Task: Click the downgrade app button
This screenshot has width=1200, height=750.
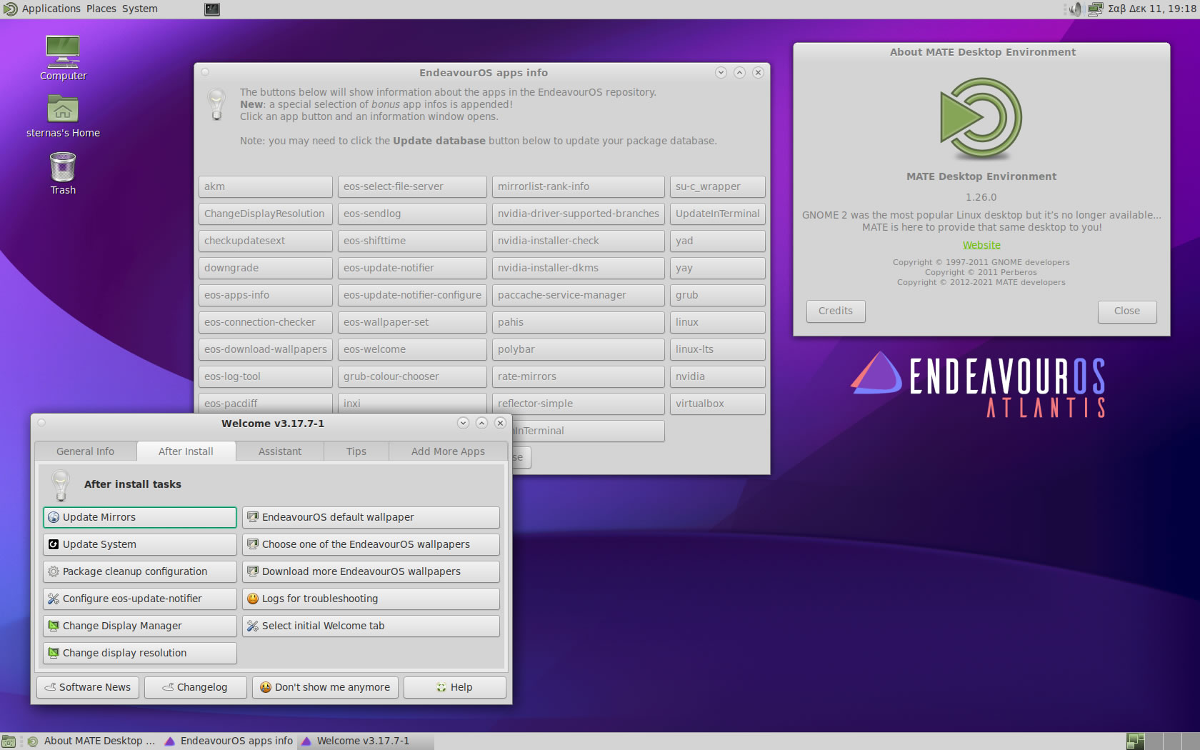Action: tap(266, 268)
